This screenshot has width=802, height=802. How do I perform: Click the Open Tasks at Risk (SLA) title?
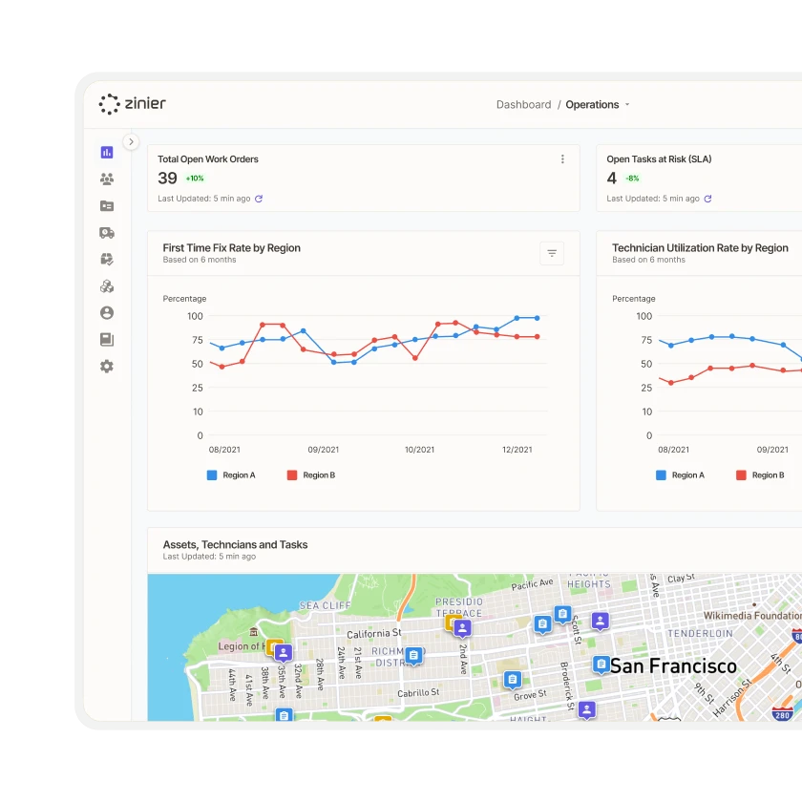pos(659,159)
